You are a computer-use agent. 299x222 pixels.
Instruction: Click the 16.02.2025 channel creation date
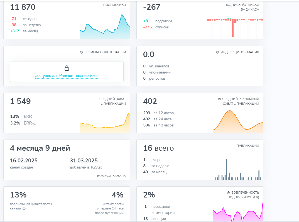pyautogui.click(x=24, y=161)
